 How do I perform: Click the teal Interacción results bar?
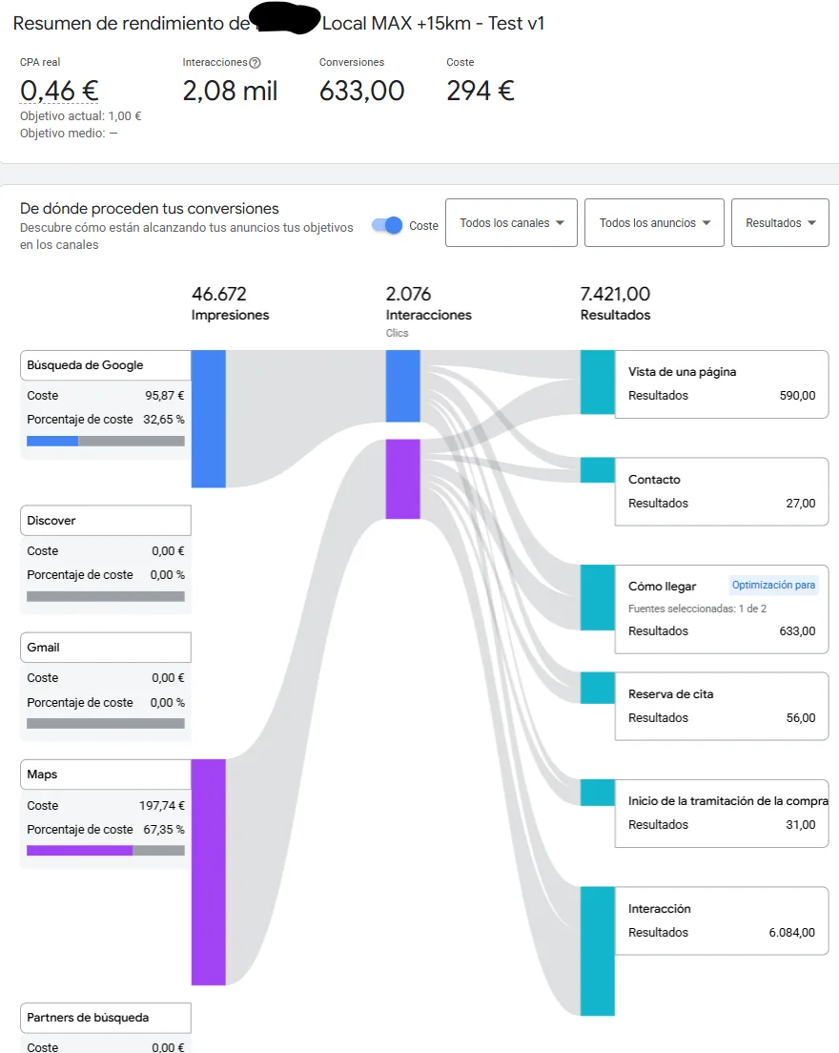pyautogui.click(x=598, y=951)
